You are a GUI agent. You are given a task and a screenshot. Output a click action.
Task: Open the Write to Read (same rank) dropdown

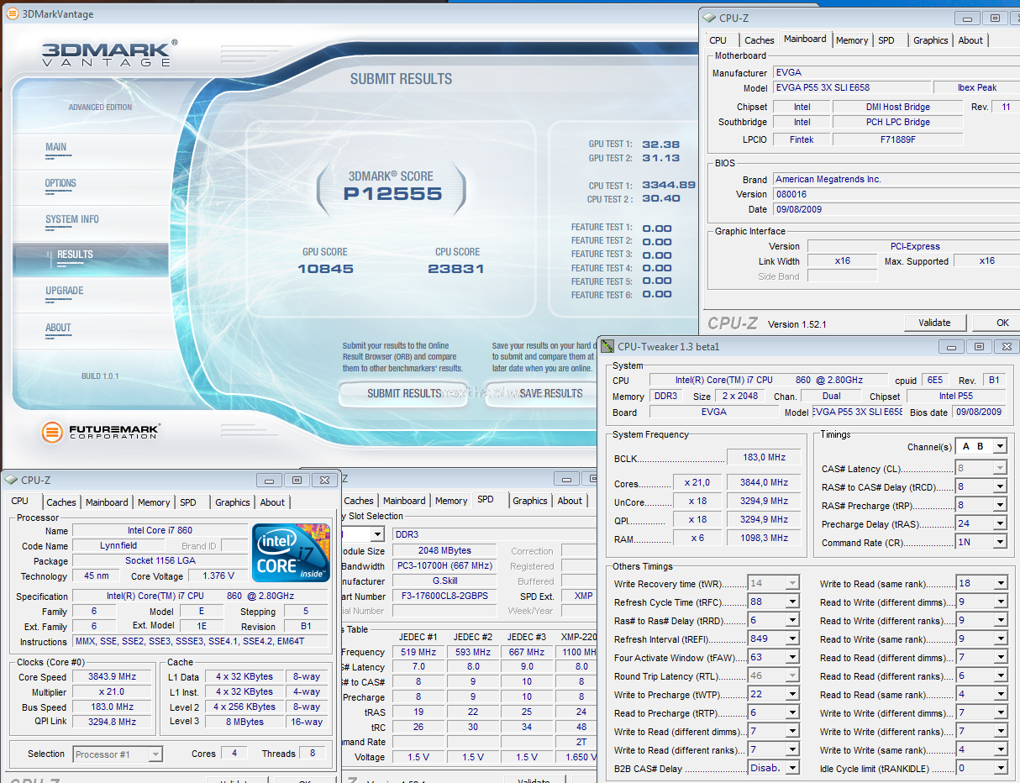point(1000,583)
